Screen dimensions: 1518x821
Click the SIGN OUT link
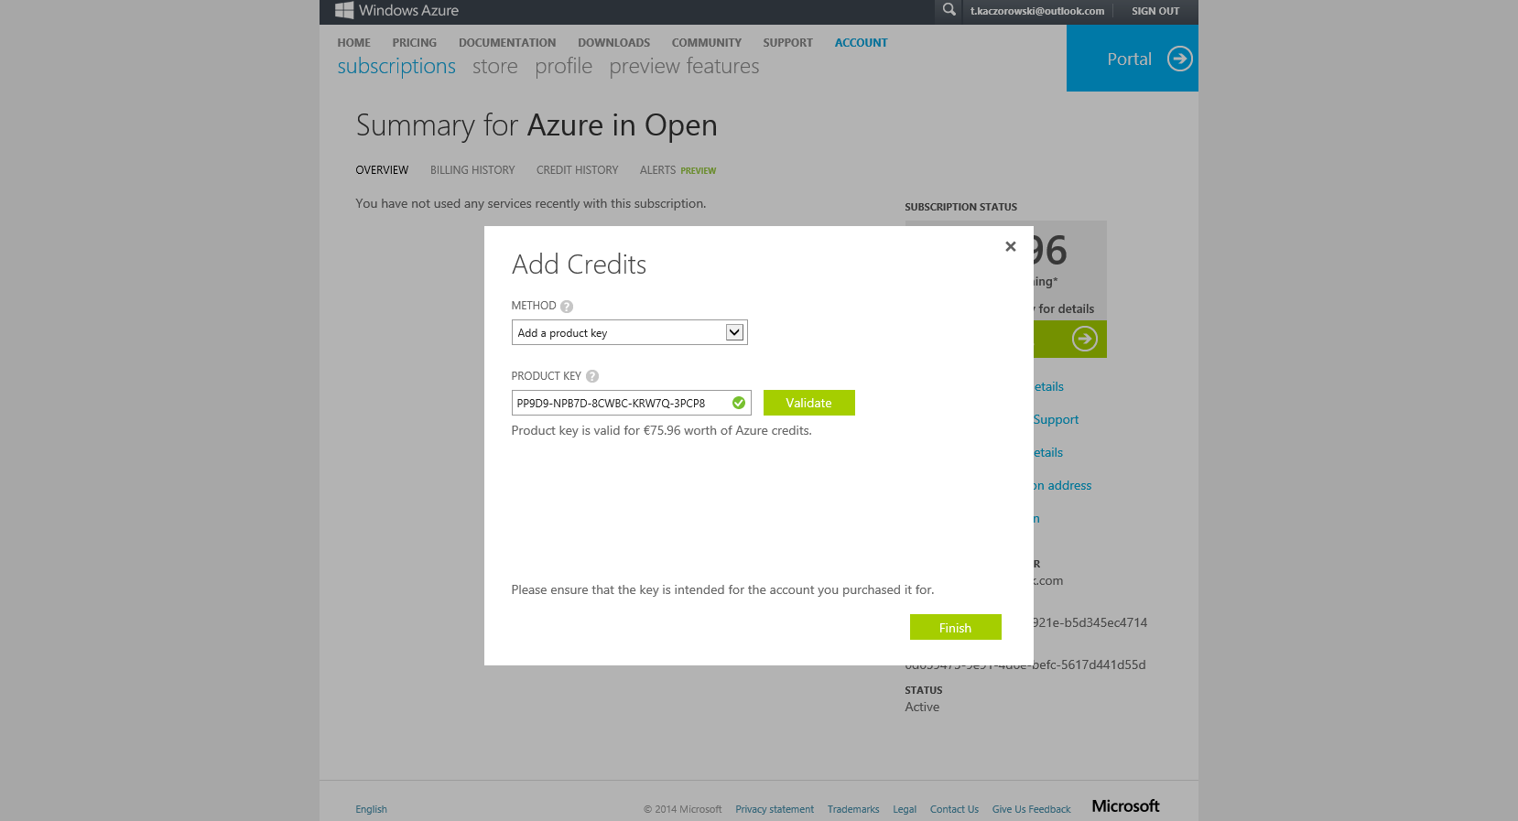click(x=1155, y=11)
